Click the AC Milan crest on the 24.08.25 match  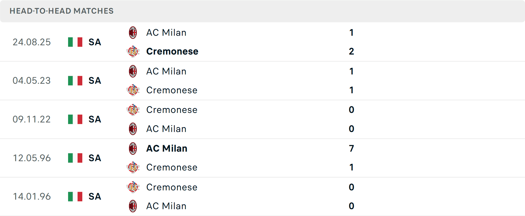(x=133, y=32)
